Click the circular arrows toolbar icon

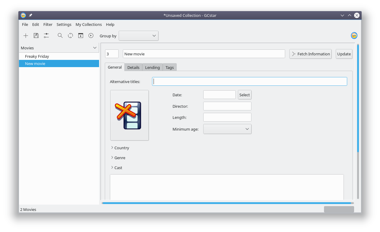tap(70, 36)
